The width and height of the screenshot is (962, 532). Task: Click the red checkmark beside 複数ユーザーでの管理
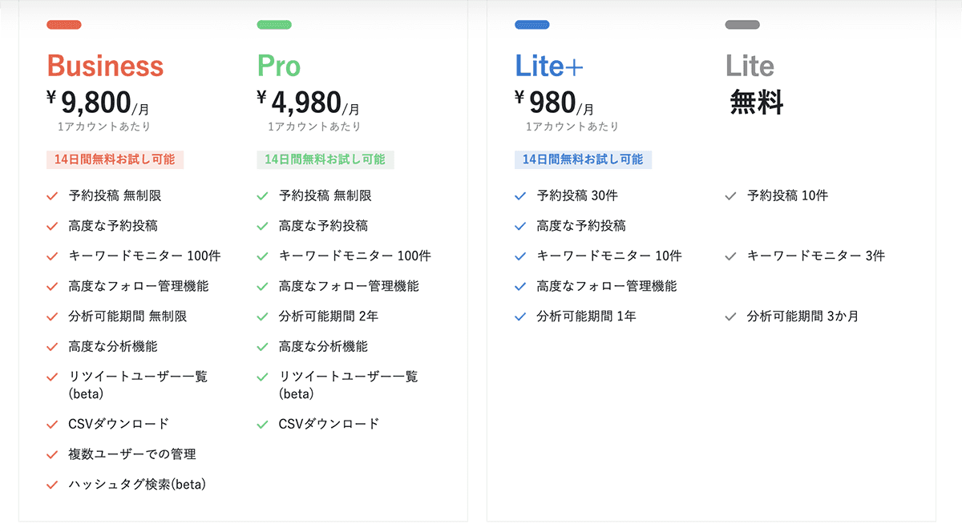coord(52,454)
